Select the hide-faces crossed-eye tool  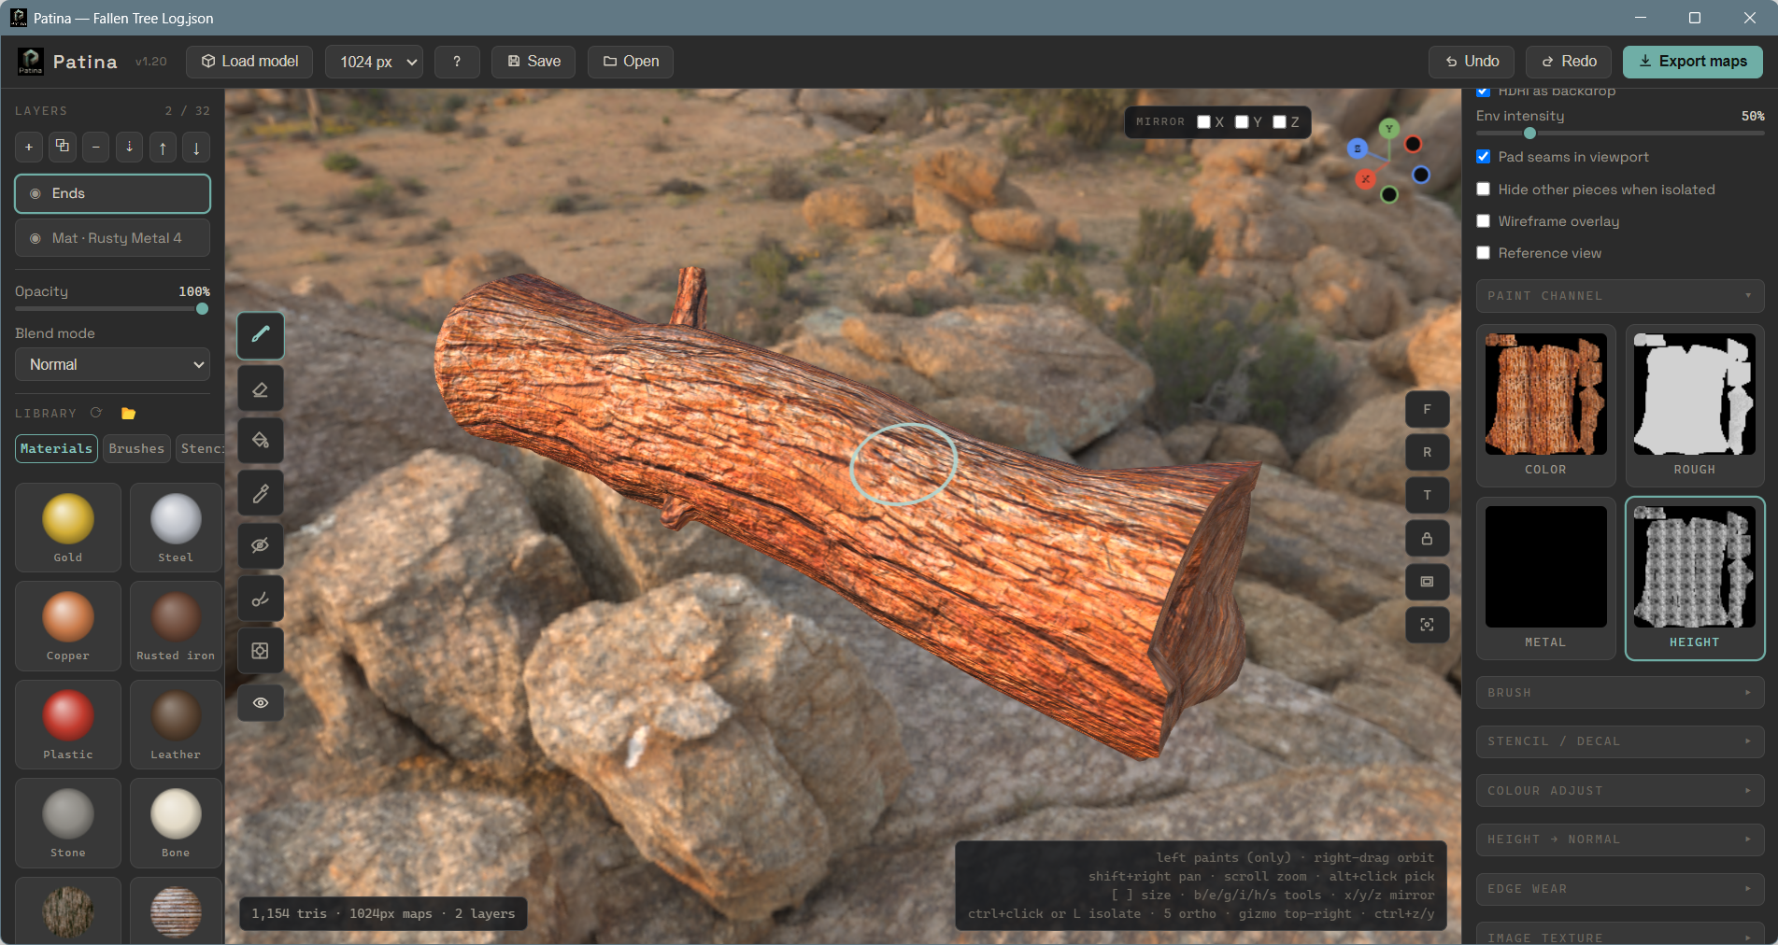[x=261, y=545]
